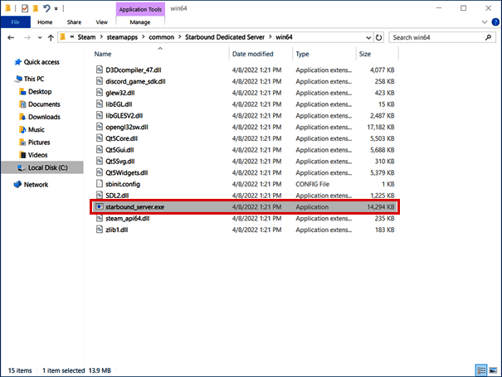Select the Manage tab under Application Tools
The height and width of the screenshot is (377, 502).
140,22
